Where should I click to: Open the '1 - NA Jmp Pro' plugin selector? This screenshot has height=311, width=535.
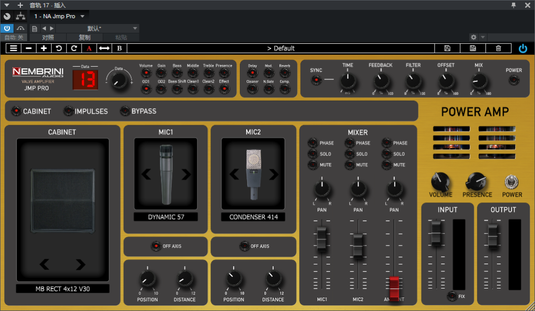pos(59,16)
